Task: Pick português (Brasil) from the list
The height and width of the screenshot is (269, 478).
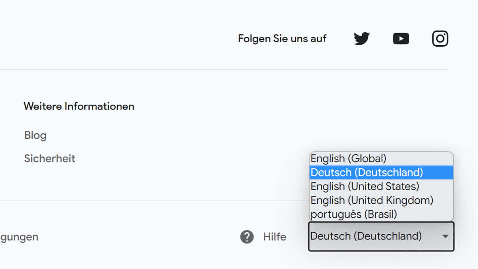Action: (354, 214)
